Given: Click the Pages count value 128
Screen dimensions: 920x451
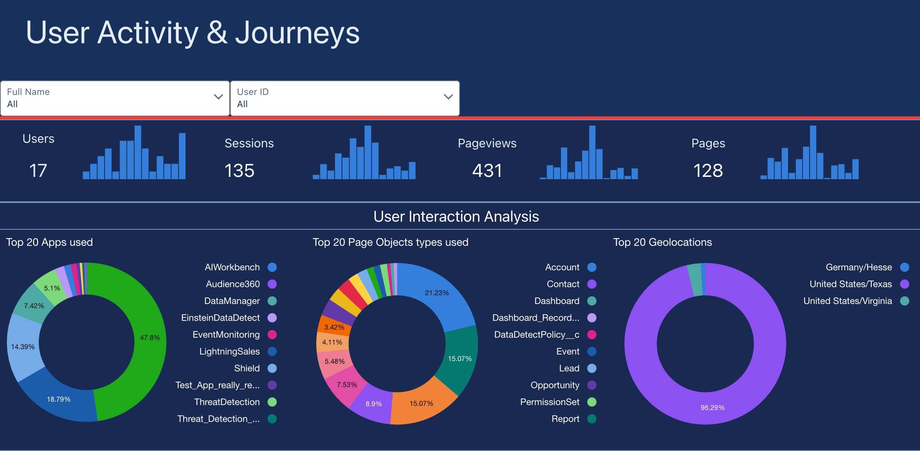Looking at the screenshot, I should point(708,171).
